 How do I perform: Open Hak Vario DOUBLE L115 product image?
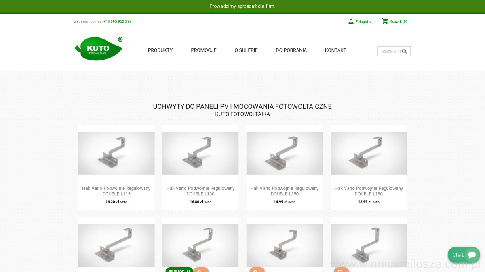pos(116,153)
